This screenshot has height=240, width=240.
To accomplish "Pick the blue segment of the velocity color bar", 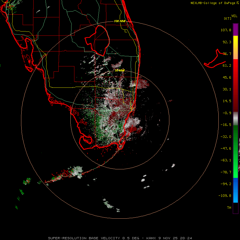I will coord(235,190).
